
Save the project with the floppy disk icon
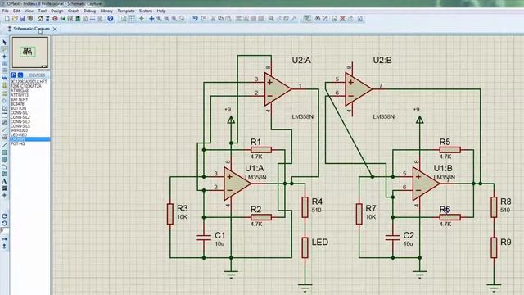pyautogui.click(x=22, y=19)
